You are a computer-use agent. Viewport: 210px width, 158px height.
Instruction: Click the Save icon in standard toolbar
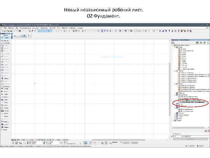click(x=8, y=31)
